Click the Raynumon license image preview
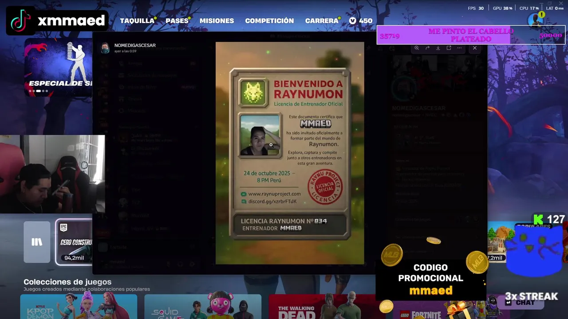The image size is (568, 319). pos(290,153)
